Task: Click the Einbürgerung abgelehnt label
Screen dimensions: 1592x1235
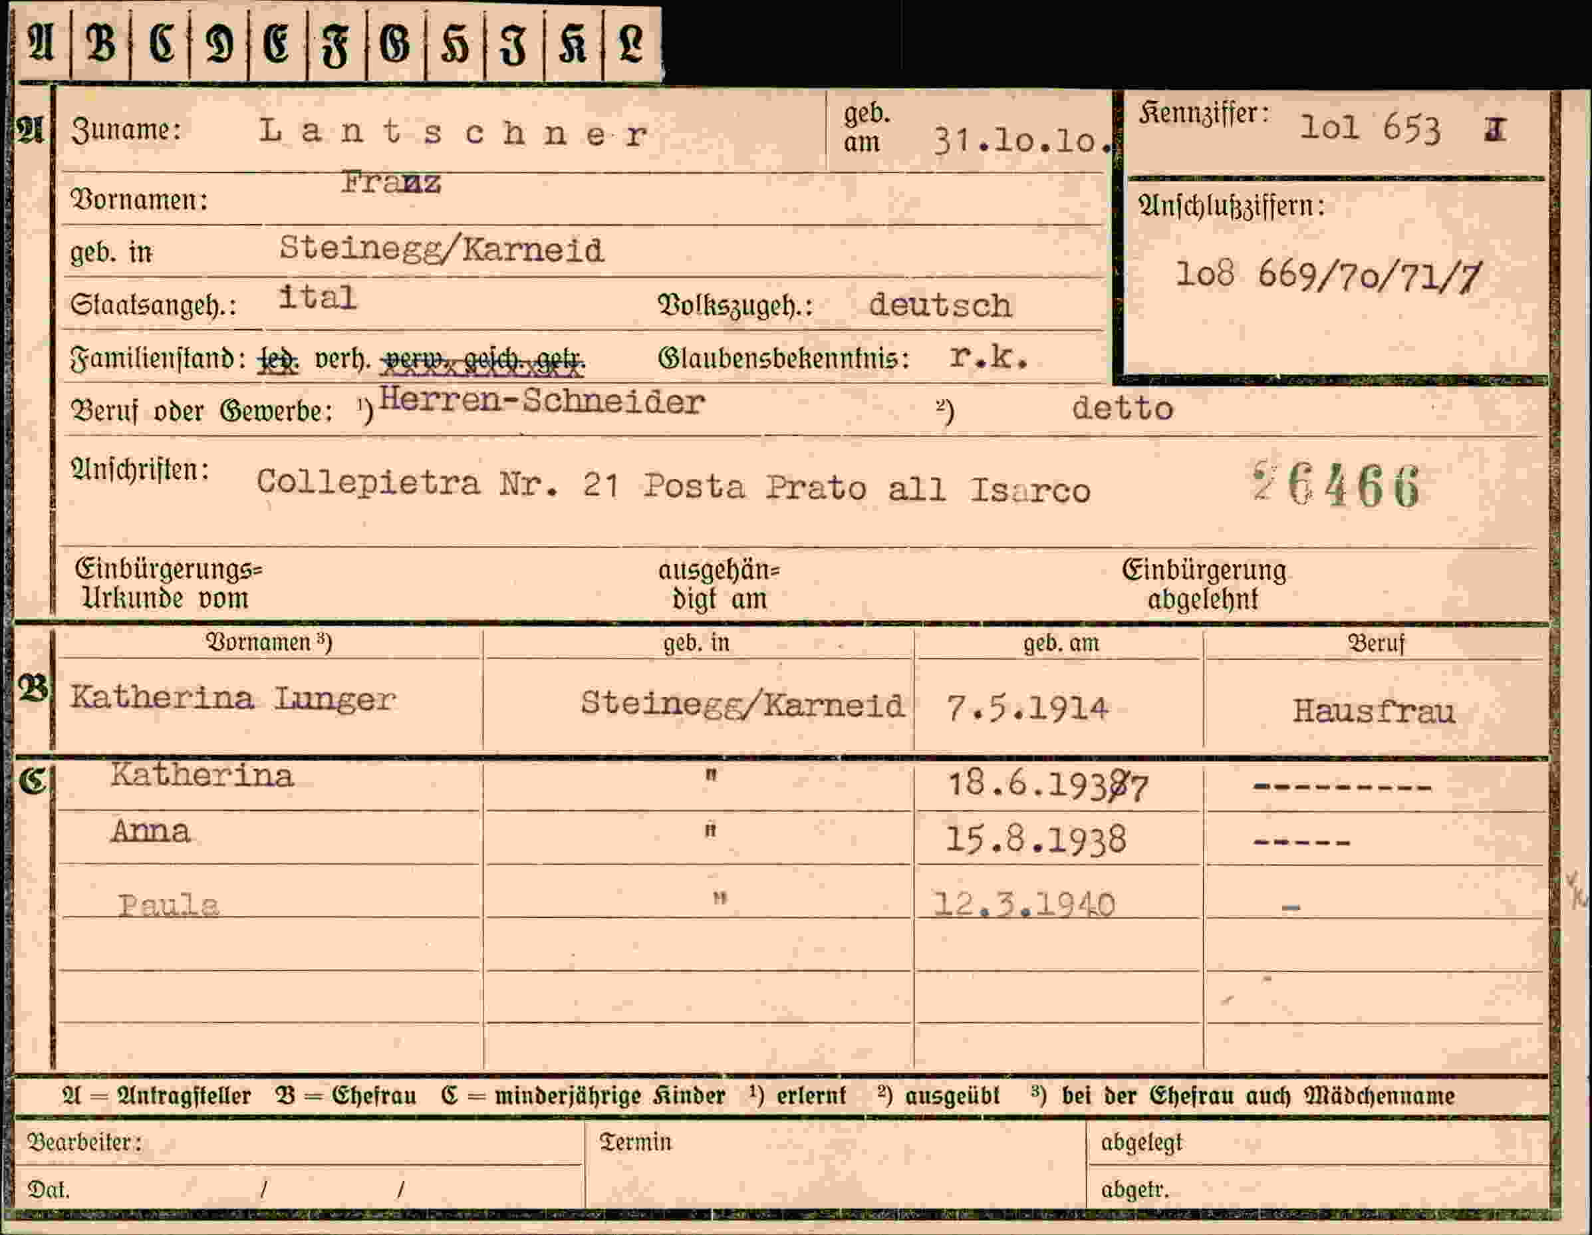Action: coord(1204,584)
